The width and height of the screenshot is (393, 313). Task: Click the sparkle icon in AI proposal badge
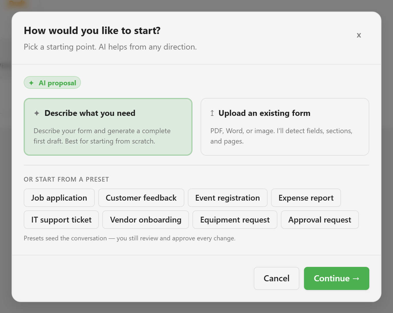31,83
